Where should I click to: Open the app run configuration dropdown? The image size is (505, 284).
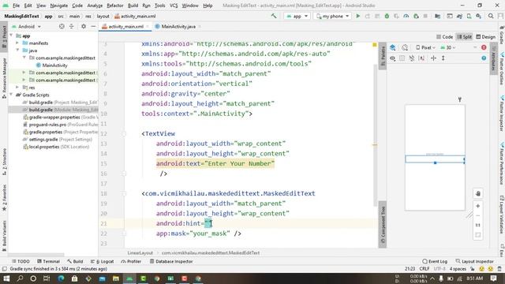(297, 16)
